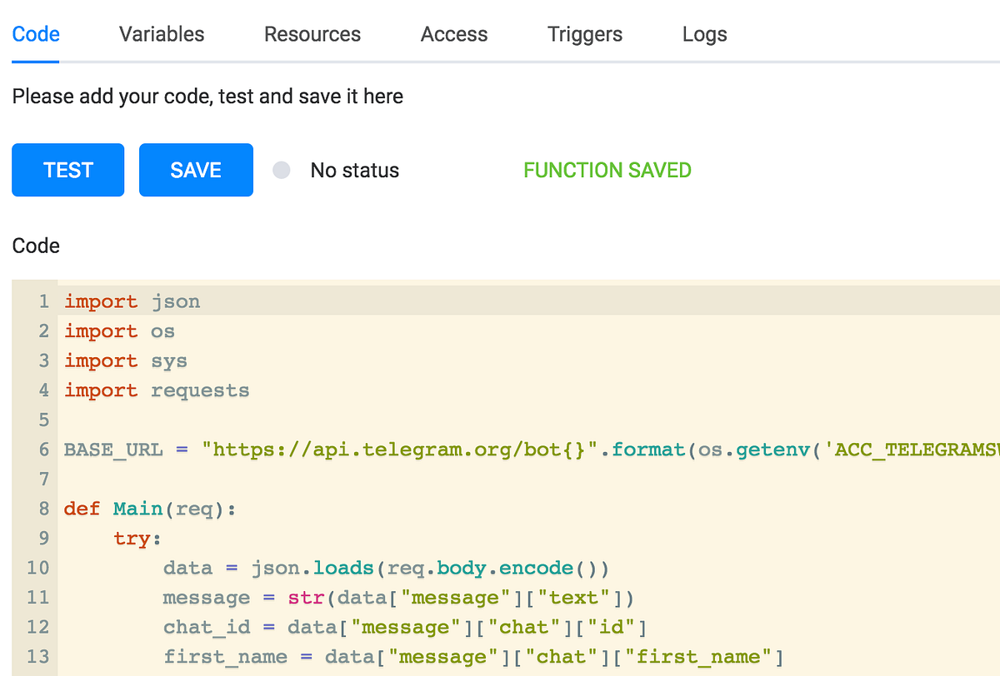1000x676 pixels.
Task: Click the FUNCTION SAVED confirmation text
Action: click(607, 170)
